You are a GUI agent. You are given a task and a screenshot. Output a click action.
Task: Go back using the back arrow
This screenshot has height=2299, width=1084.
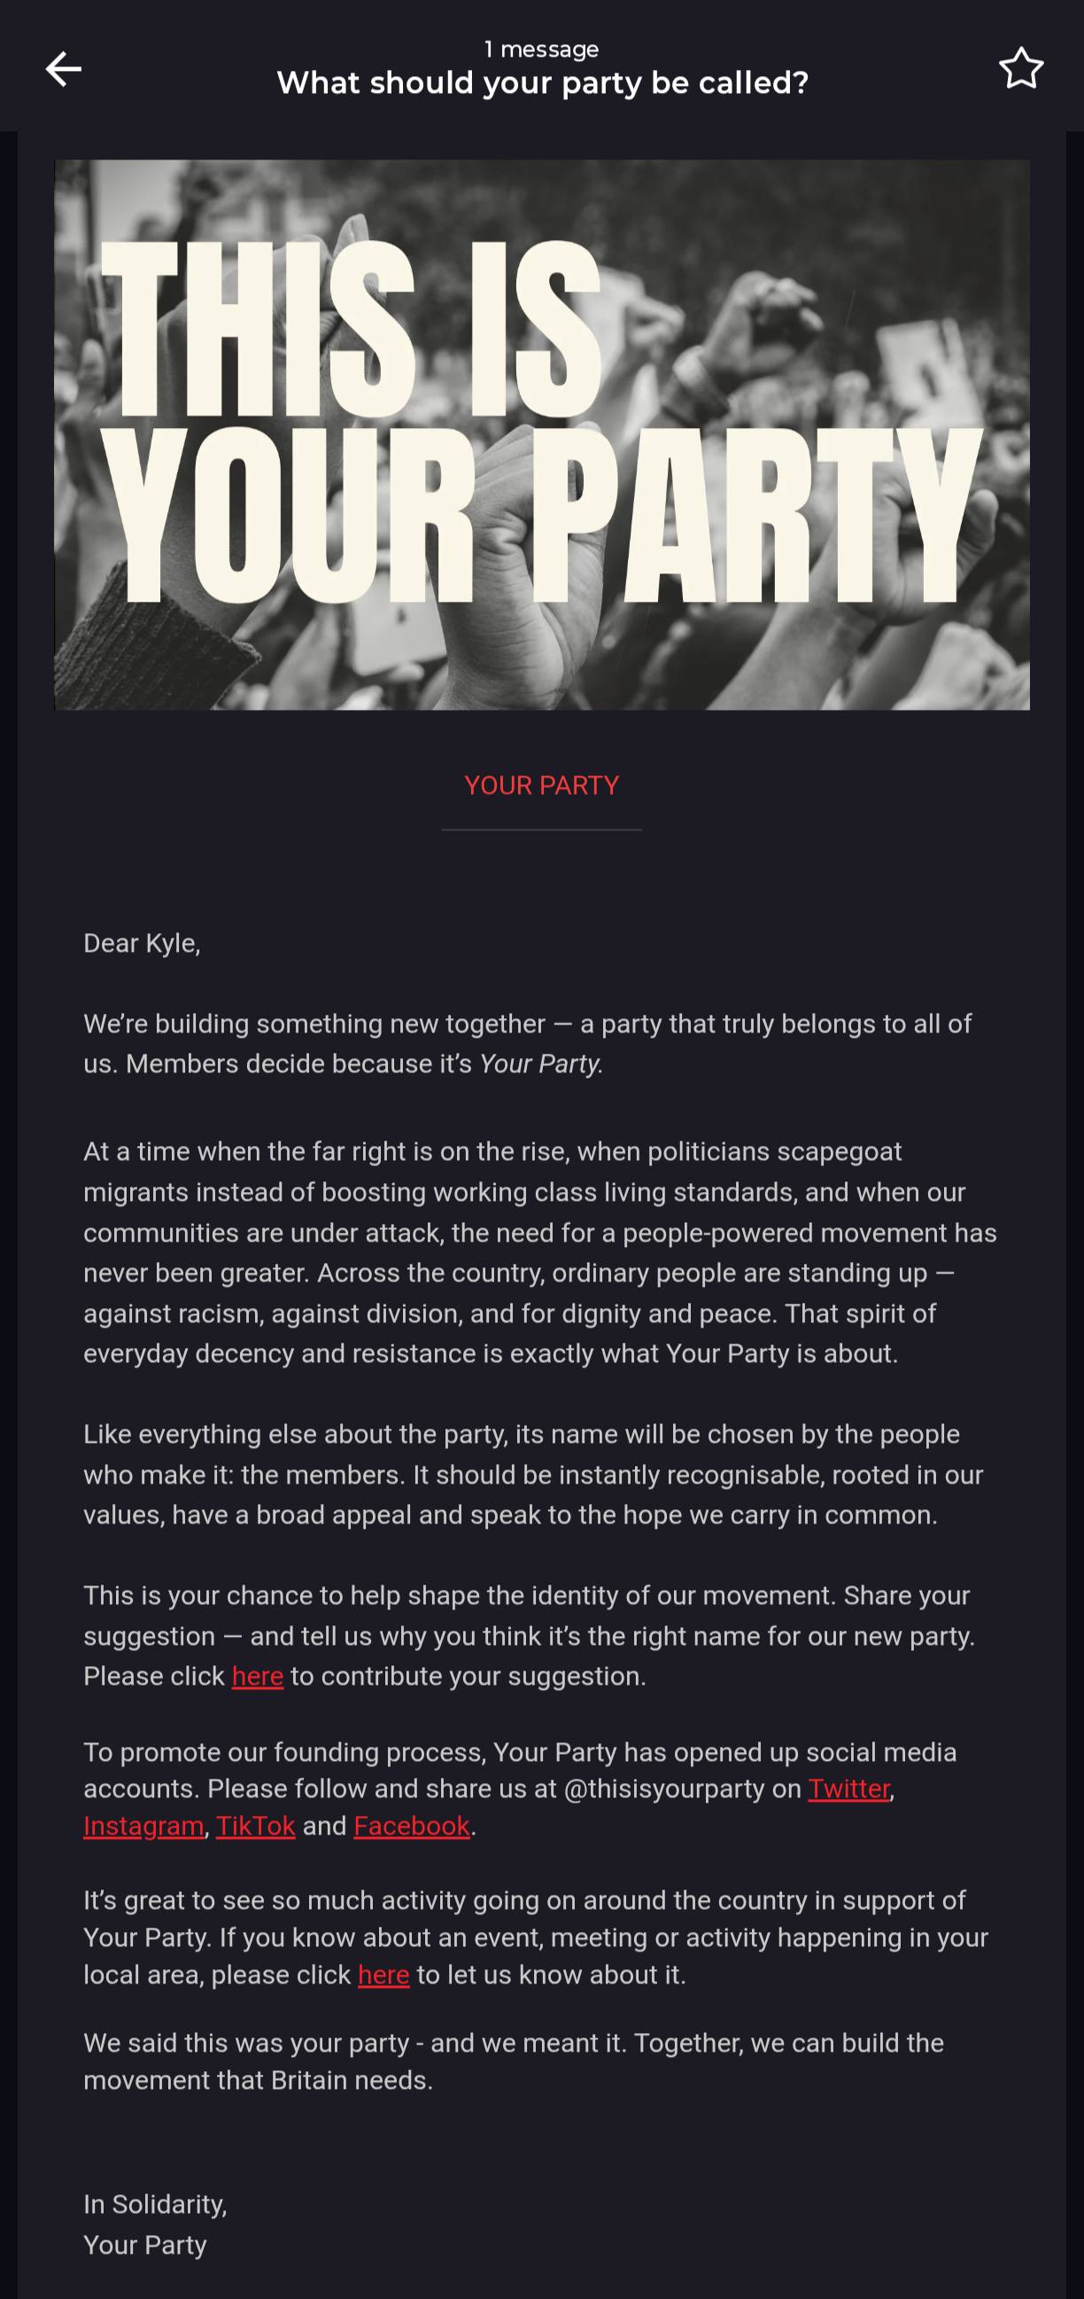(x=63, y=69)
